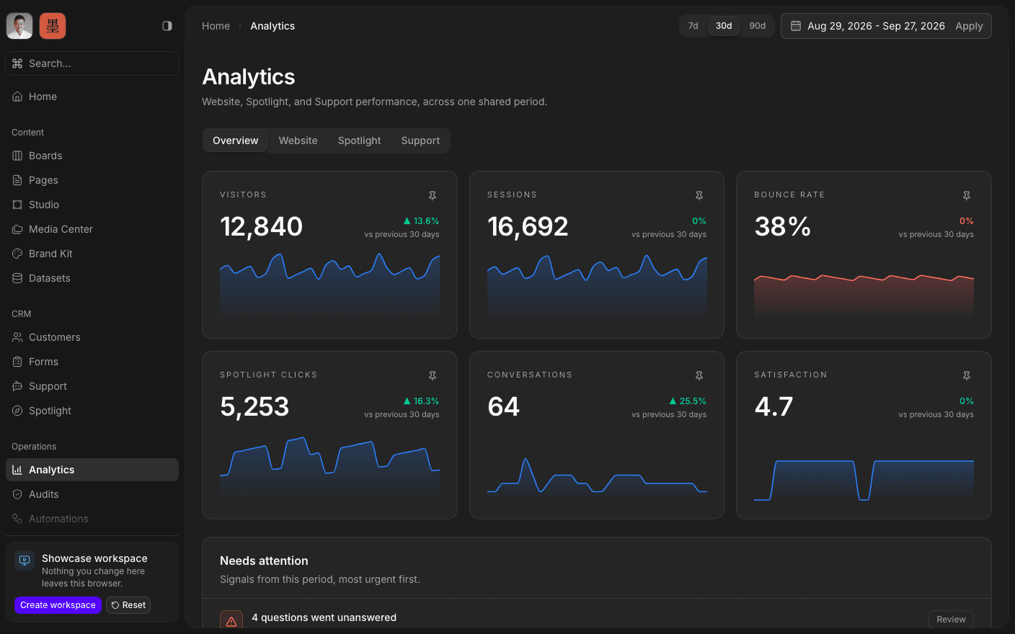Open the date range picker

(x=868, y=26)
